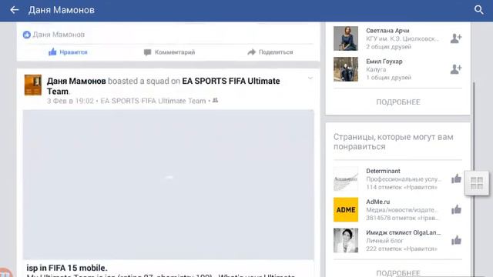This screenshot has width=493, height=277.
Task: Like the Determinant page
Action: click(x=456, y=179)
